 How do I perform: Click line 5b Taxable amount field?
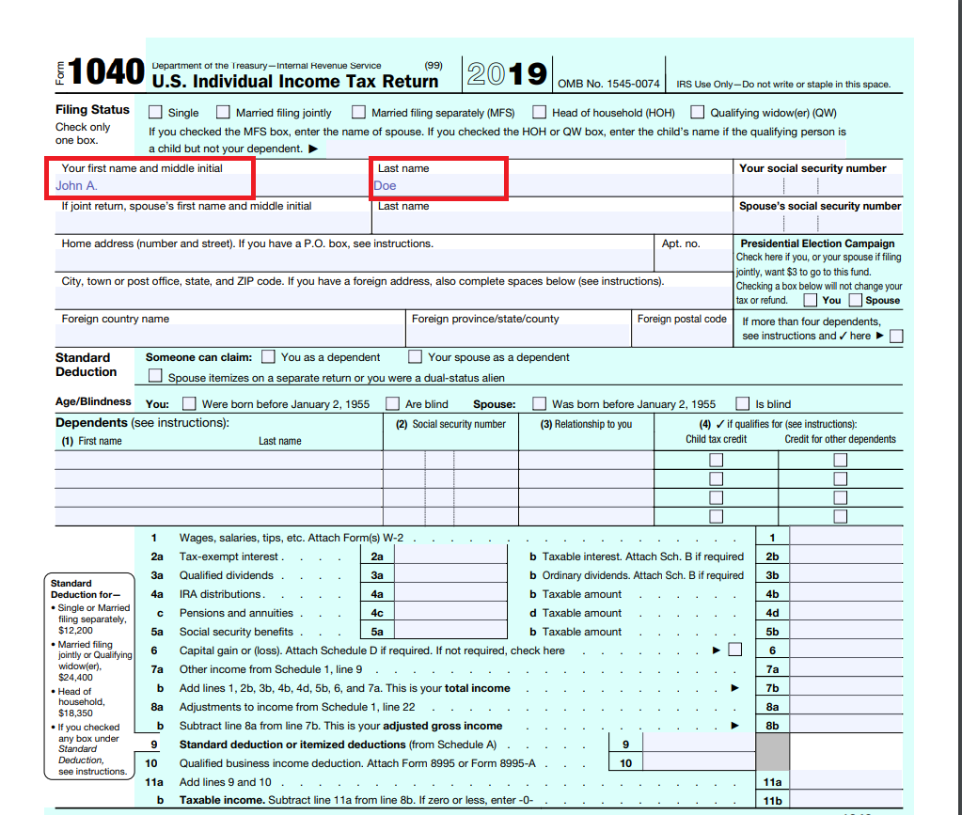click(x=846, y=632)
